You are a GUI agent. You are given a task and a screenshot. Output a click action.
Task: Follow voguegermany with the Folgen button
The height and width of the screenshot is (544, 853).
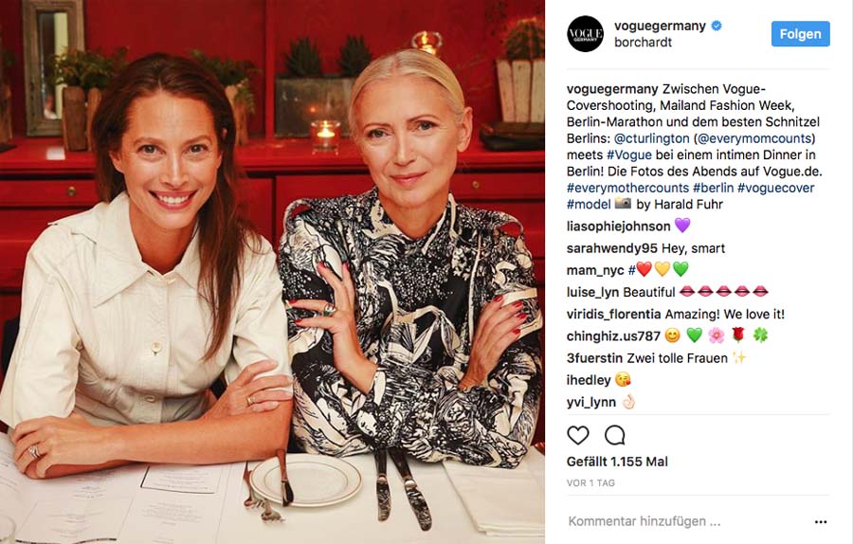pos(800,34)
